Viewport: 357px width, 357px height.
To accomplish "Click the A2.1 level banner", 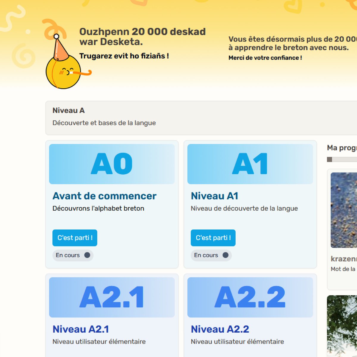I will 112,297.
